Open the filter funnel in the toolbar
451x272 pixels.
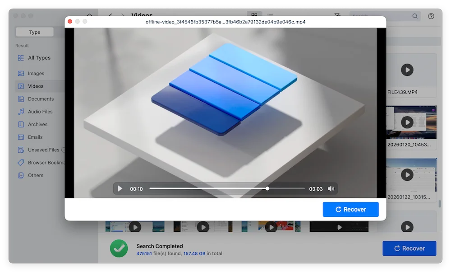[337, 15]
